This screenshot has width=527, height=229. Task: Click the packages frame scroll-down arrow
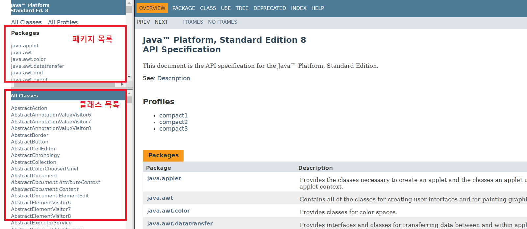click(x=129, y=77)
